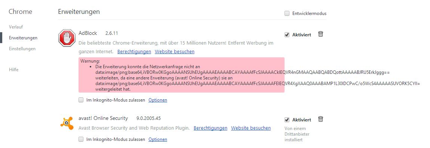Enable the Entwicklermodus checkbox
Screen dimensions: 430x148
(287, 13)
